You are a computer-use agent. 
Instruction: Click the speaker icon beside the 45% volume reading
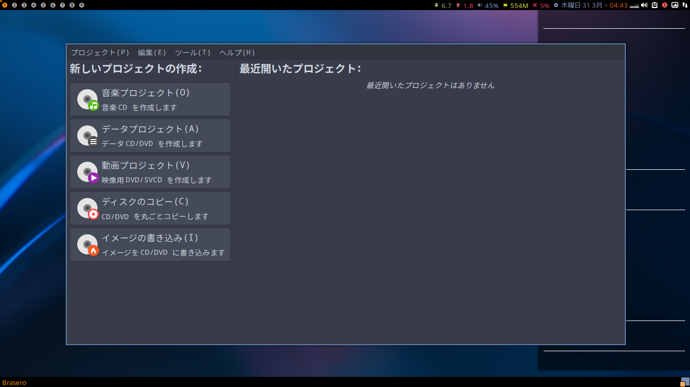point(480,5)
